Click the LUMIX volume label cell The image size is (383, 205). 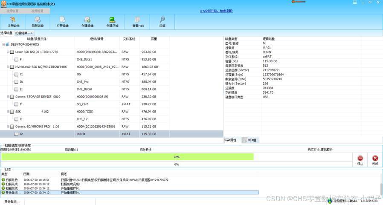[x=81, y=134]
